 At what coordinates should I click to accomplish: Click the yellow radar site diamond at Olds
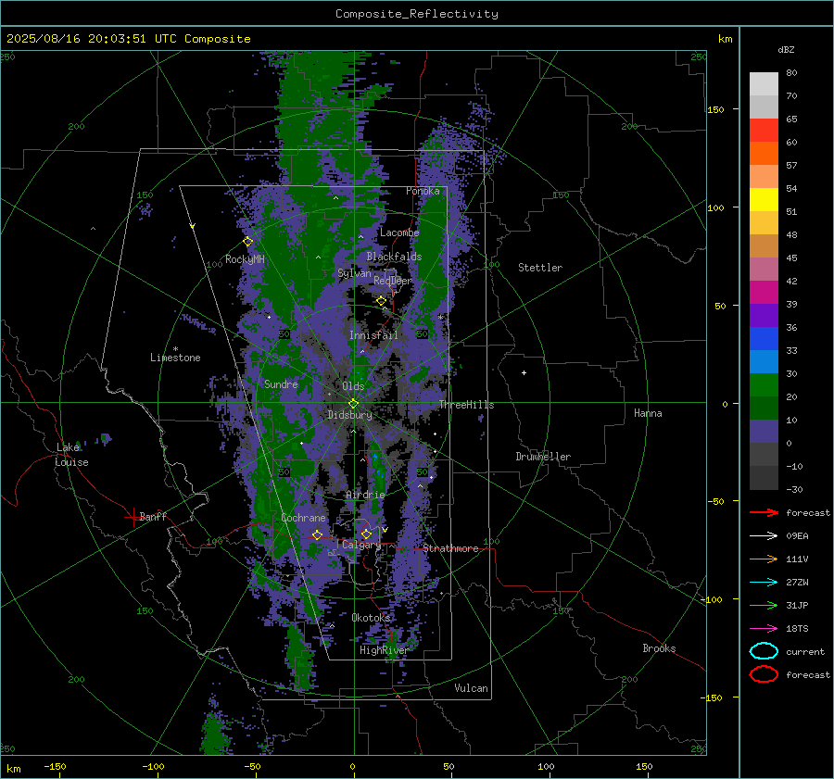[x=353, y=404]
